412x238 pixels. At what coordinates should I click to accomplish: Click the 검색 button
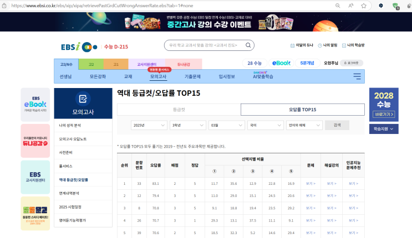click(x=337, y=125)
